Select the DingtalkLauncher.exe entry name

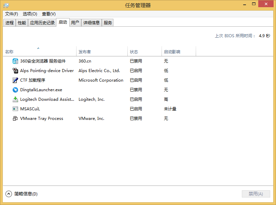tap(41, 90)
